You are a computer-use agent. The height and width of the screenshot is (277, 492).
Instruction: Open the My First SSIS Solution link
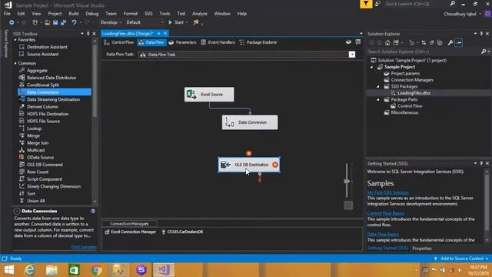387,192
